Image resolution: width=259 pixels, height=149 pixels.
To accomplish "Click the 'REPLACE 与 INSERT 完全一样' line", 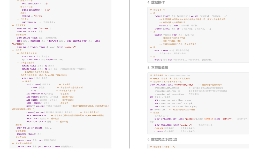I will click(179, 26).
